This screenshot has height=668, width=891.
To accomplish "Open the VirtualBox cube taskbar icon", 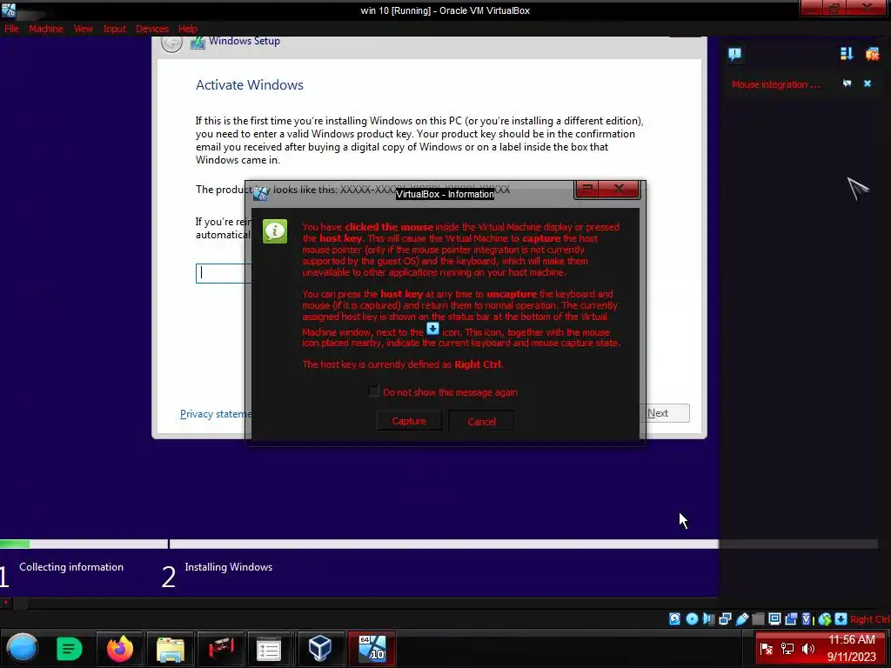I will point(320,648).
